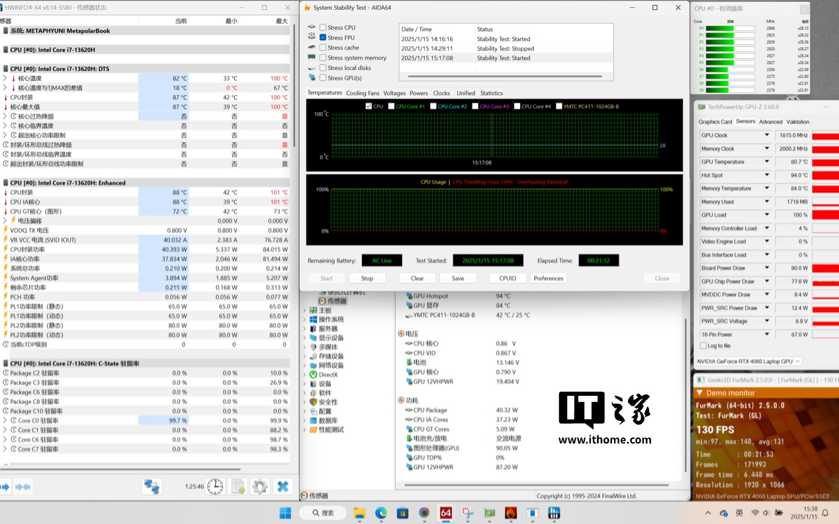Open the NVIDIA GeForce RTX 4060 GPU selector
This screenshot has height=524, width=839.
tap(748, 361)
